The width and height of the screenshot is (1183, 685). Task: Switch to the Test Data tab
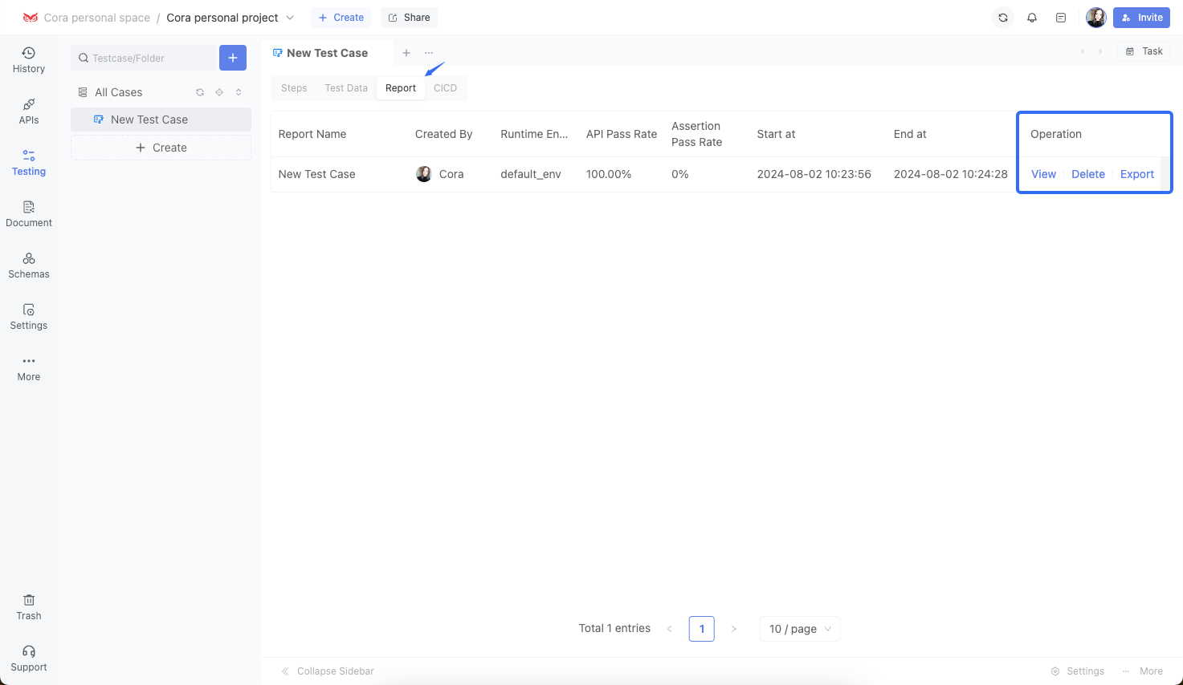click(346, 88)
